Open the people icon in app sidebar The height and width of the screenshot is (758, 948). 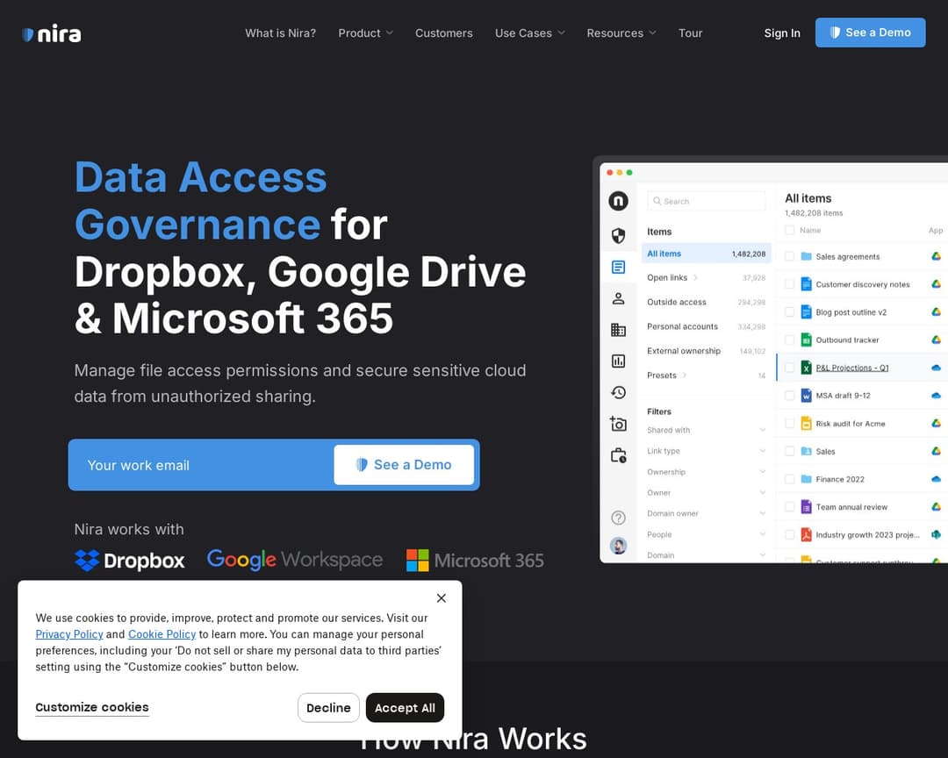click(x=618, y=298)
